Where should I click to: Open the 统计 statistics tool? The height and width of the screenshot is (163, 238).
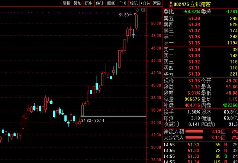(100, 3)
